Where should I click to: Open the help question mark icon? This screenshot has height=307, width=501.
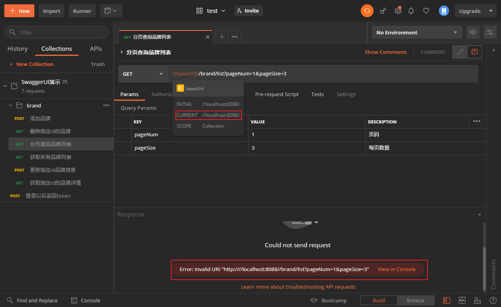click(x=493, y=300)
